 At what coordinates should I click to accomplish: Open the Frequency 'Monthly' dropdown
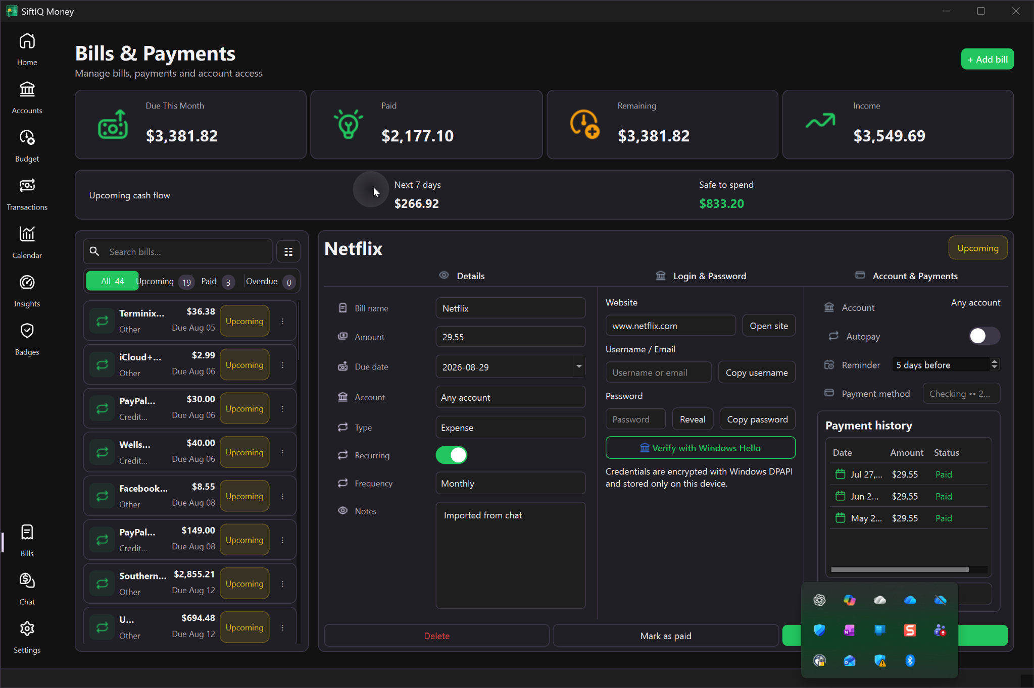(x=510, y=483)
